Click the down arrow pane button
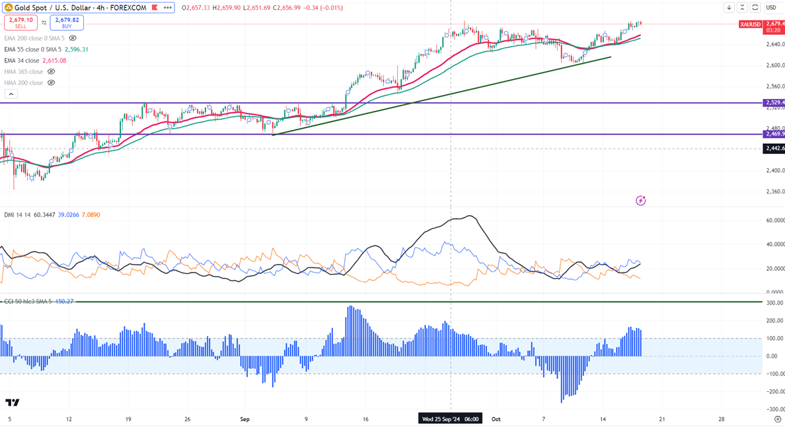Viewport: 785px width, 427px height. click(x=729, y=7)
